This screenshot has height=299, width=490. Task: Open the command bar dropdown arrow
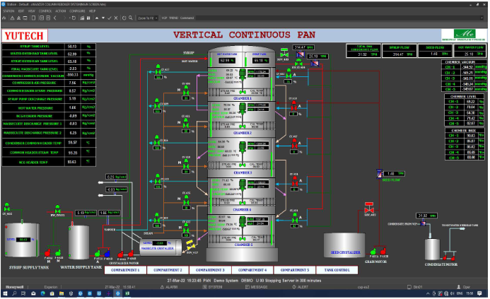(482, 18)
